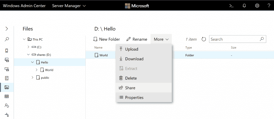
Task: Create a New Folder
Action: [106, 39]
